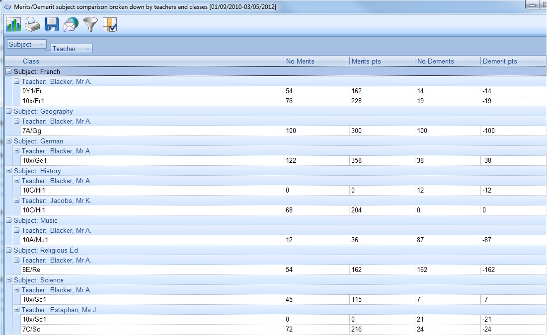Email the report via the envelope globe icon
547x335 pixels.
[71, 25]
